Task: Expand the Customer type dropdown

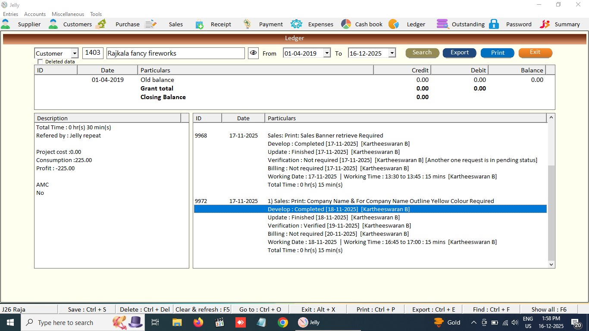Action: (75, 53)
